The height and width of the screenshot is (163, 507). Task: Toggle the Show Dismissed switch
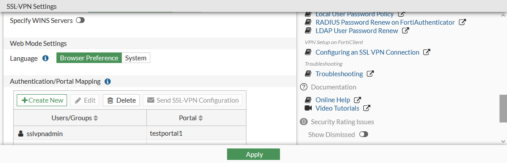point(363,134)
